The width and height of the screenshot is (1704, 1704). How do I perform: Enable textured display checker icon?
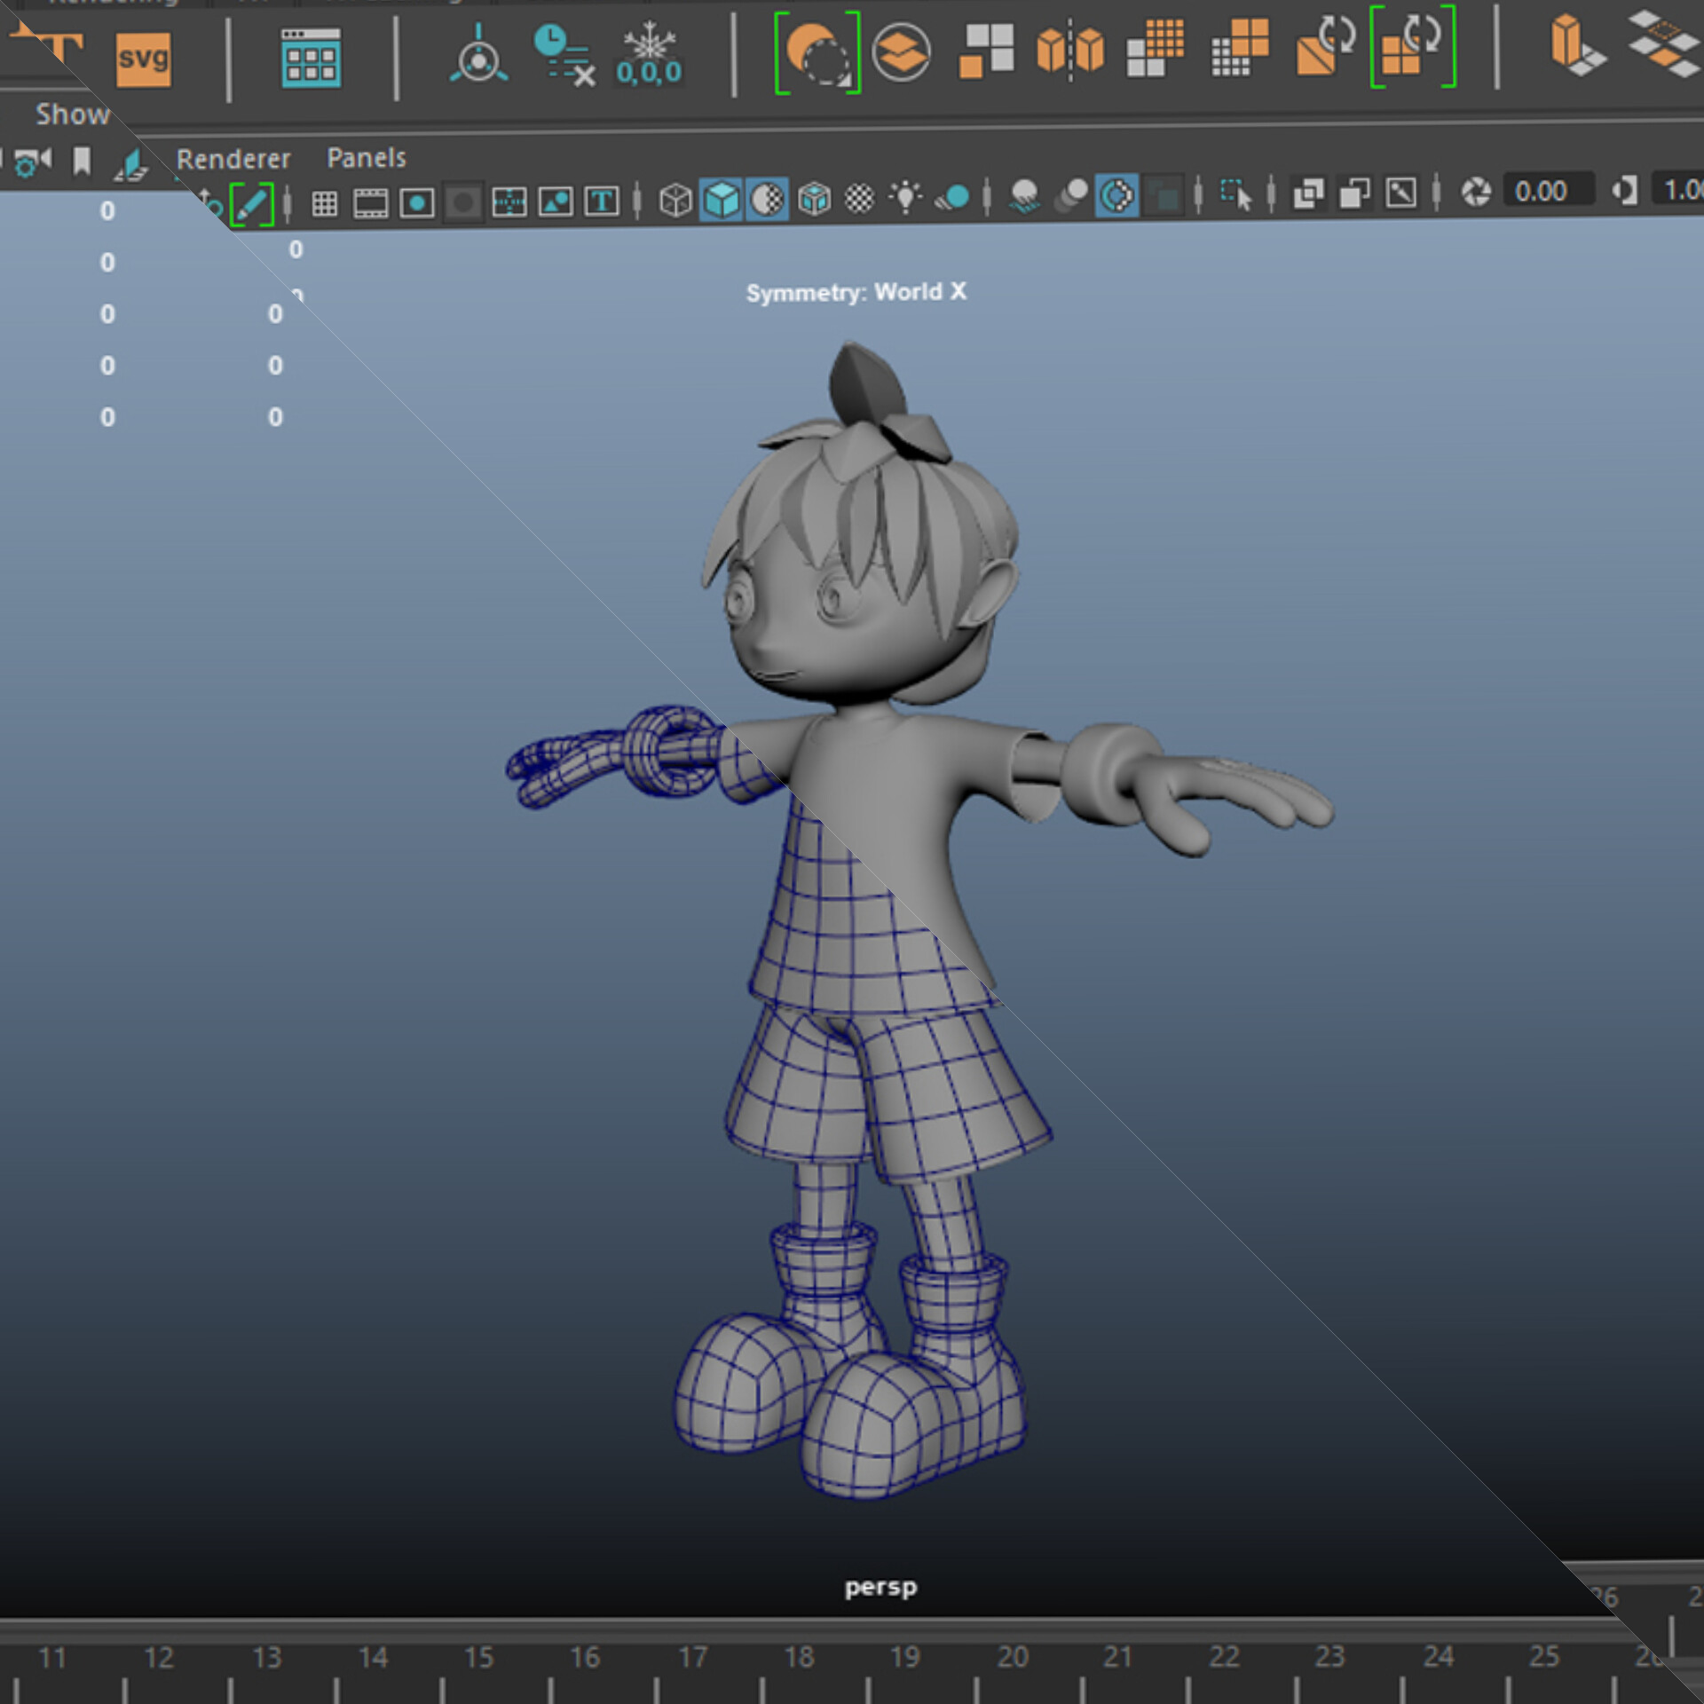pos(859,198)
